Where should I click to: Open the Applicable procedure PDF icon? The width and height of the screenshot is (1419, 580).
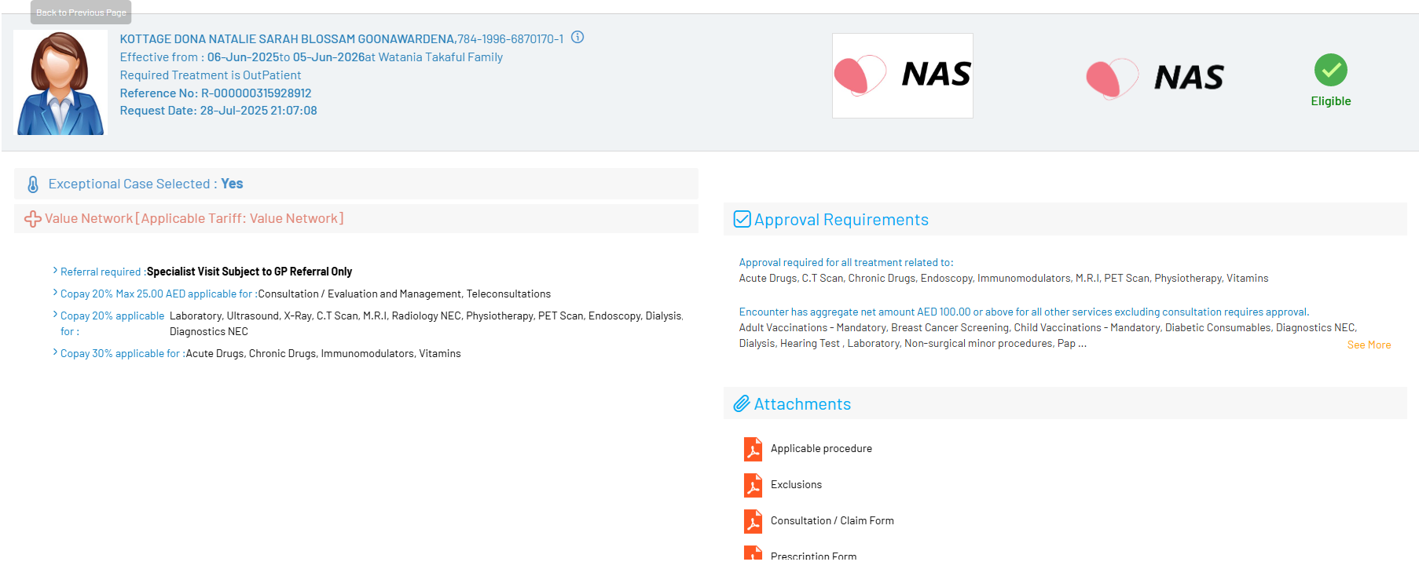[x=753, y=449]
